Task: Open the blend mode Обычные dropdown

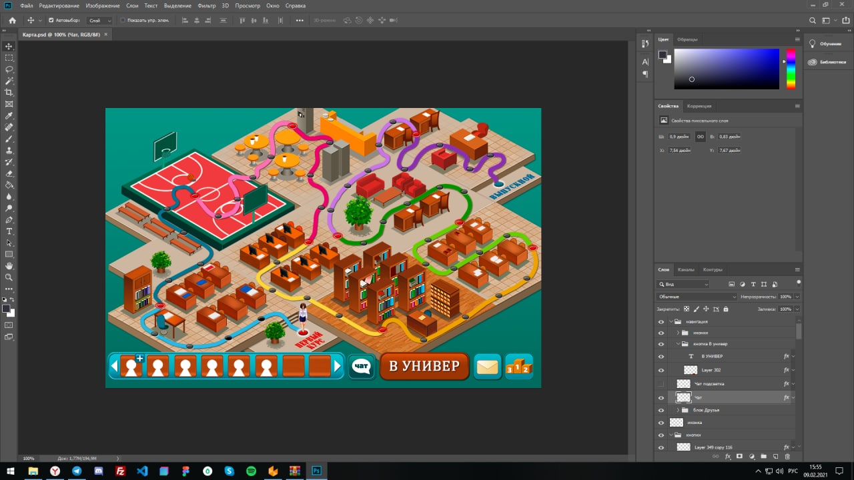Action: pos(697,297)
